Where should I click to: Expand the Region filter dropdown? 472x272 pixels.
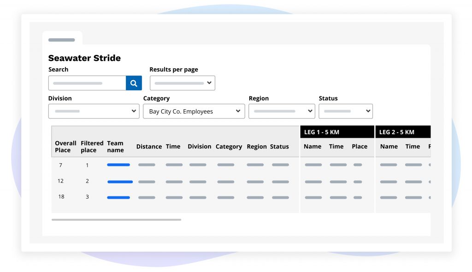(282, 111)
